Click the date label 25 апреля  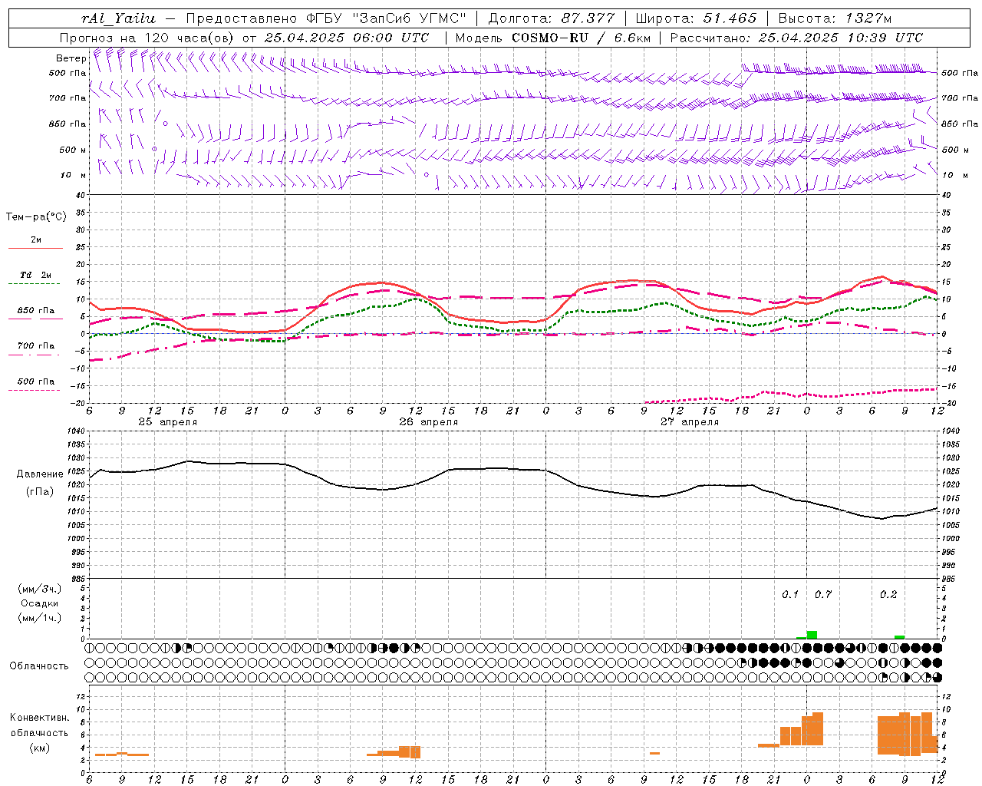167,422
